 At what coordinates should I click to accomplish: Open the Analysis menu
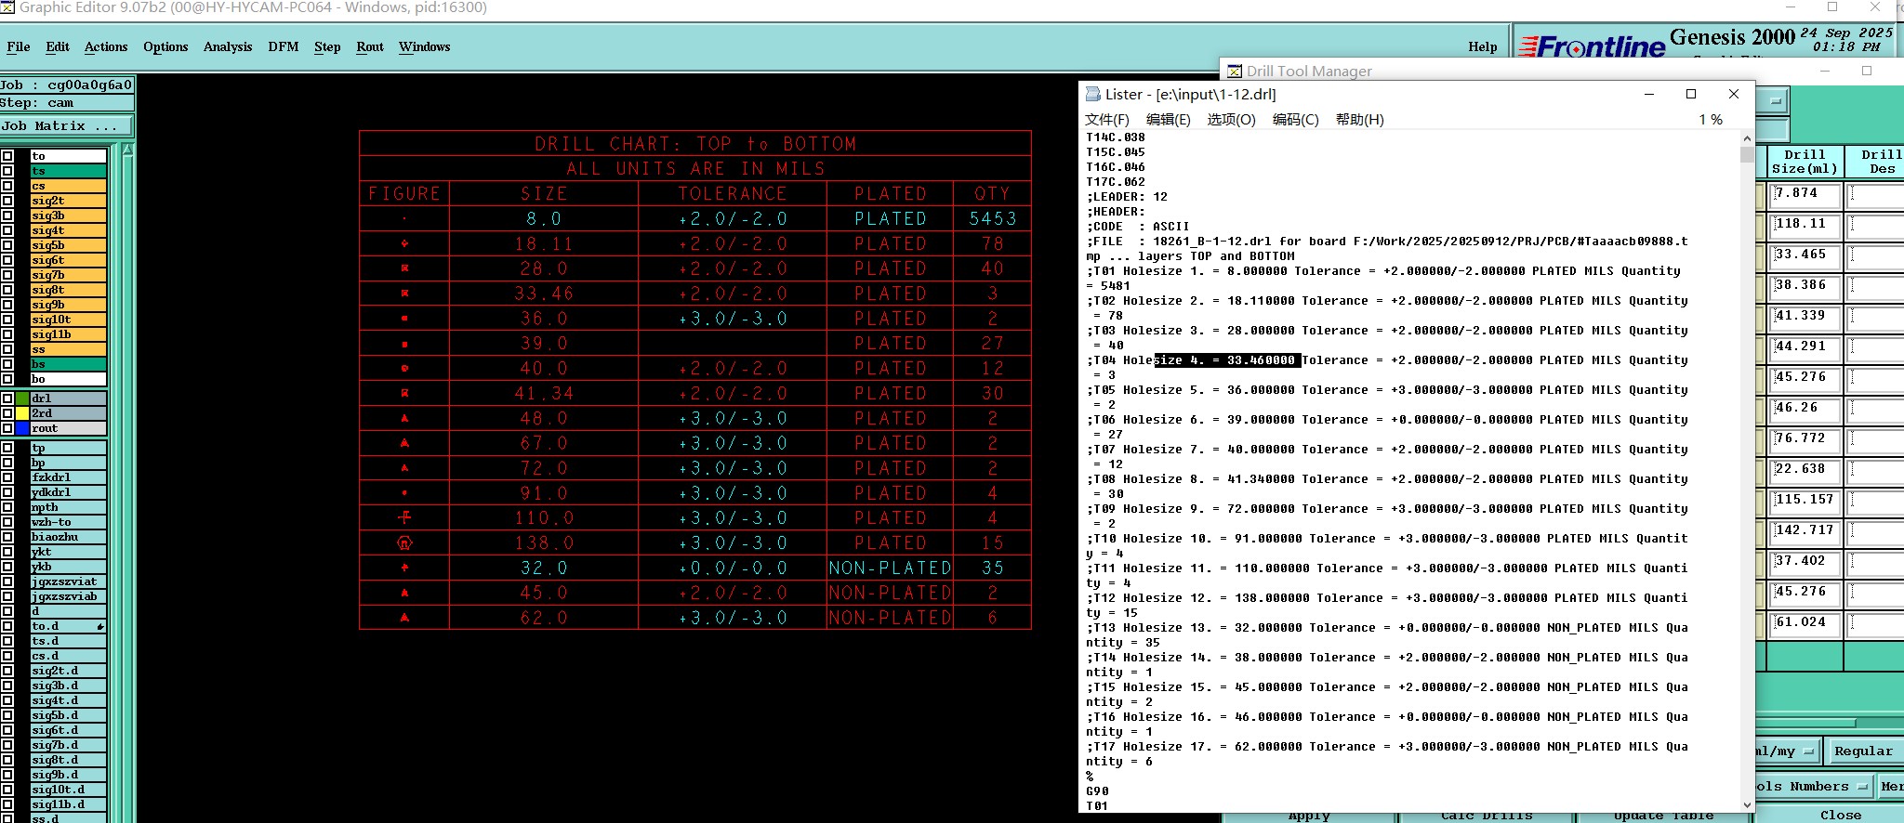click(x=228, y=46)
